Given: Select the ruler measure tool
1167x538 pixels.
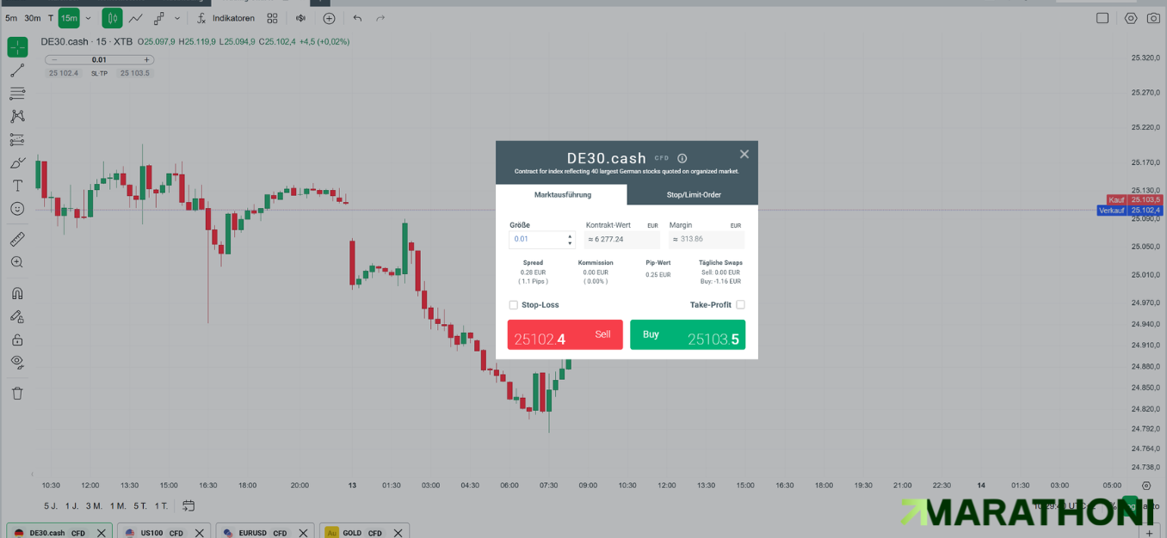Looking at the screenshot, I should pos(17,239).
